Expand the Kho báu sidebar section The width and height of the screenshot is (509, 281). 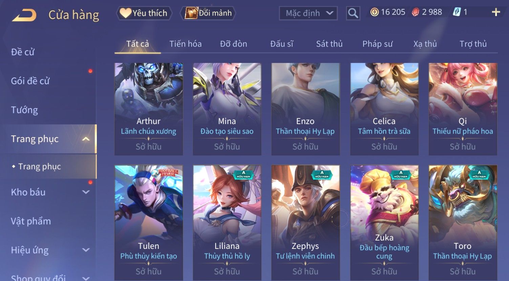pos(86,192)
